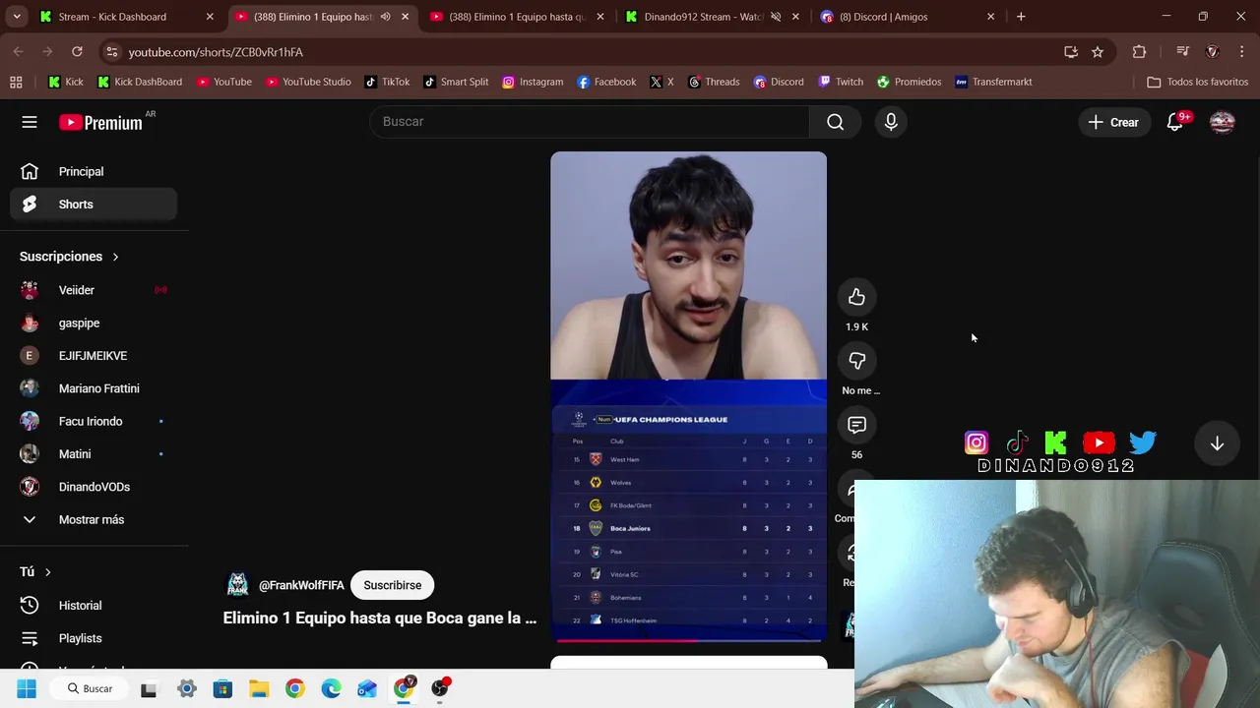Screen dimensions: 1260x708
Task: Open the account avatar menu
Action: click(1223, 122)
